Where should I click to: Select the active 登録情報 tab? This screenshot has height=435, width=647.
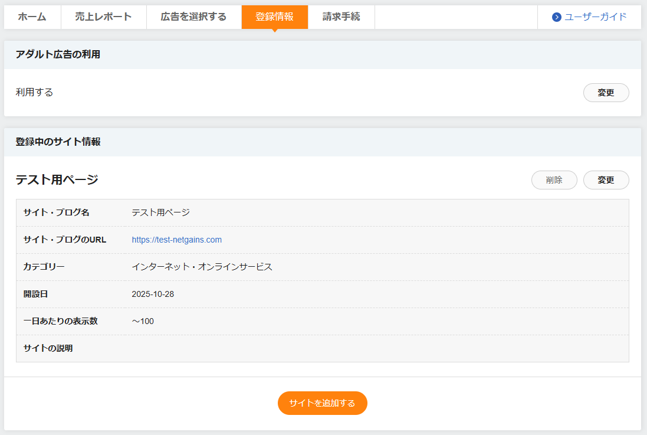(x=274, y=17)
